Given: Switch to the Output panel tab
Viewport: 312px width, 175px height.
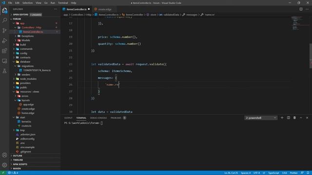Looking at the screenshot, I should coord(68,118).
